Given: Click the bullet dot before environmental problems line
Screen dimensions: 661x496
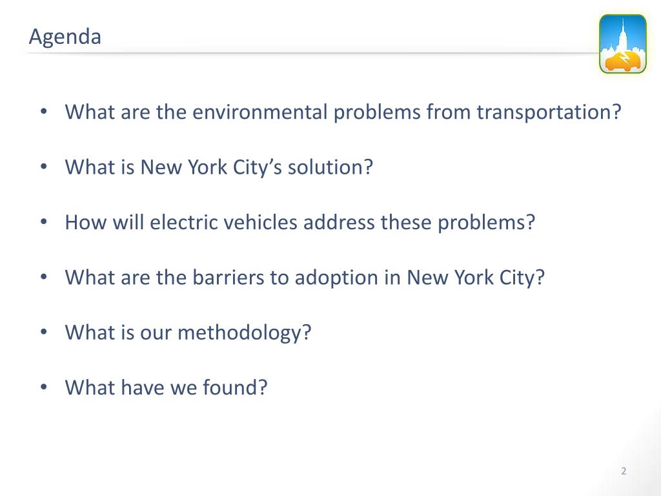Looking at the screenshot, I should (43, 112).
